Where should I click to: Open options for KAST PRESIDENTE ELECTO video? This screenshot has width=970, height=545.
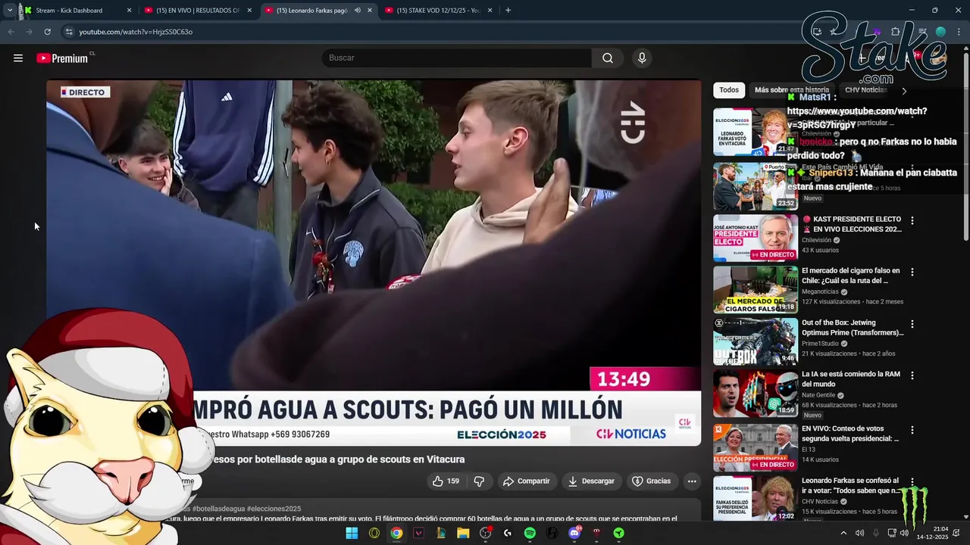tap(912, 221)
